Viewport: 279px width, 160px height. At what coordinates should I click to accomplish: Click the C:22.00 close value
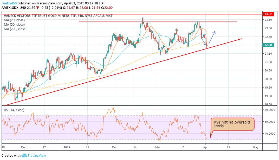click(107, 8)
